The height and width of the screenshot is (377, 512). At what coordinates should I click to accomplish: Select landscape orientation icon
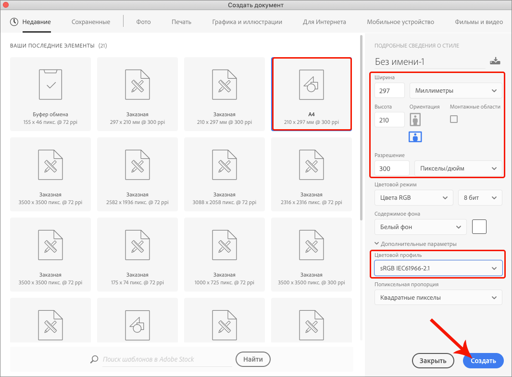coord(415,136)
